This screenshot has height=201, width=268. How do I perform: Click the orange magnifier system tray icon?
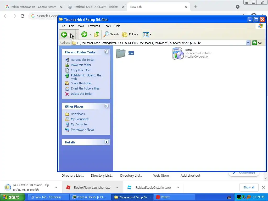click(249, 197)
